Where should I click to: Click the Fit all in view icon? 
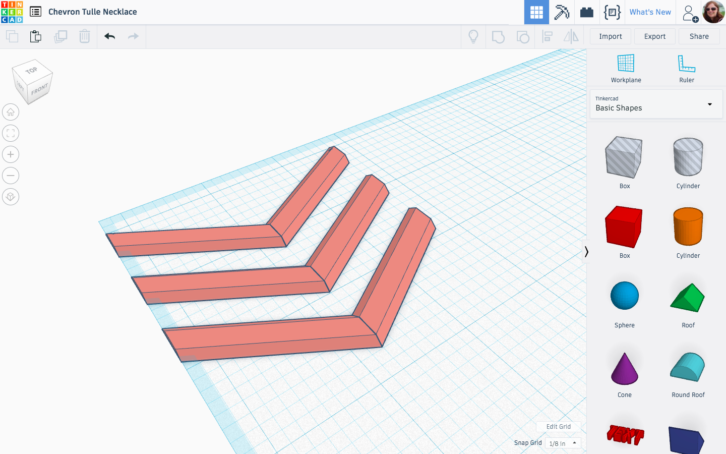click(11, 133)
